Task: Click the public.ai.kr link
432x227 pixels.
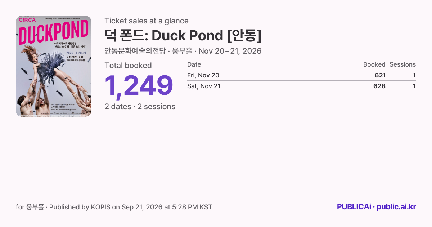Action: coord(396,207)
